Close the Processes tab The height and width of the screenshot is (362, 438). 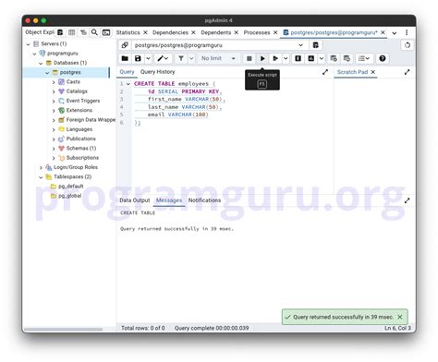point(275,32)
